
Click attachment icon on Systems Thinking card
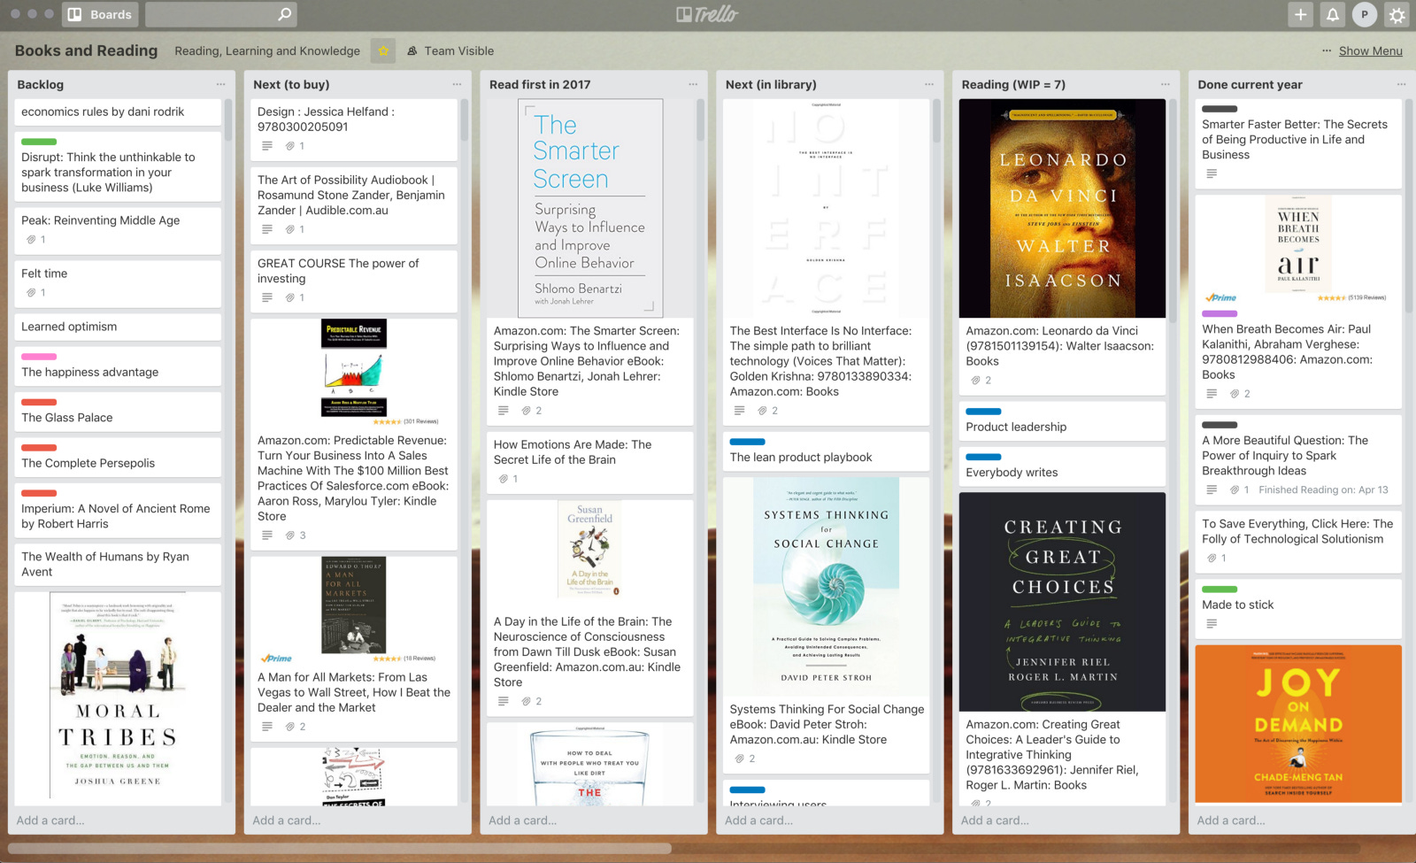740,759
